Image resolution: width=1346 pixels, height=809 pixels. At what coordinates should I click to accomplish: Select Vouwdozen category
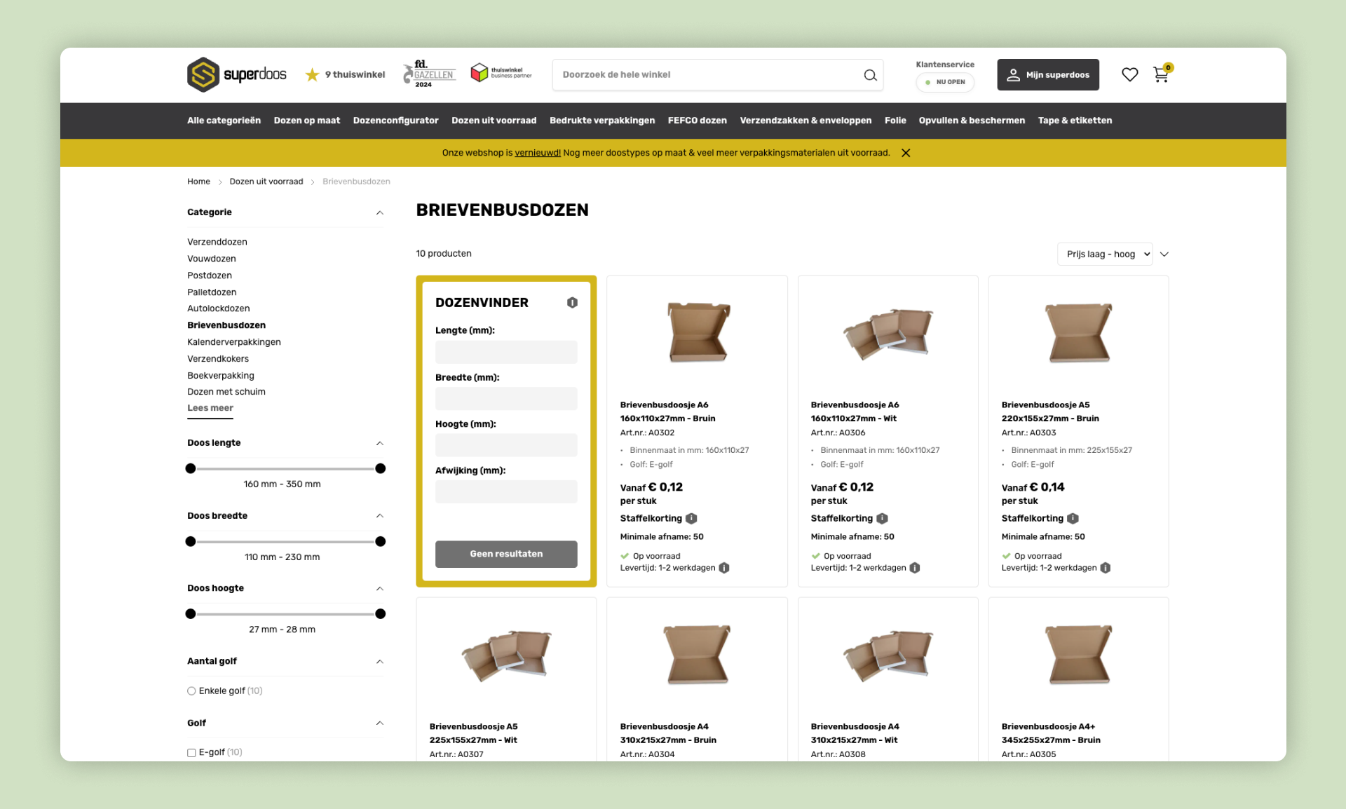click(212, 259)
